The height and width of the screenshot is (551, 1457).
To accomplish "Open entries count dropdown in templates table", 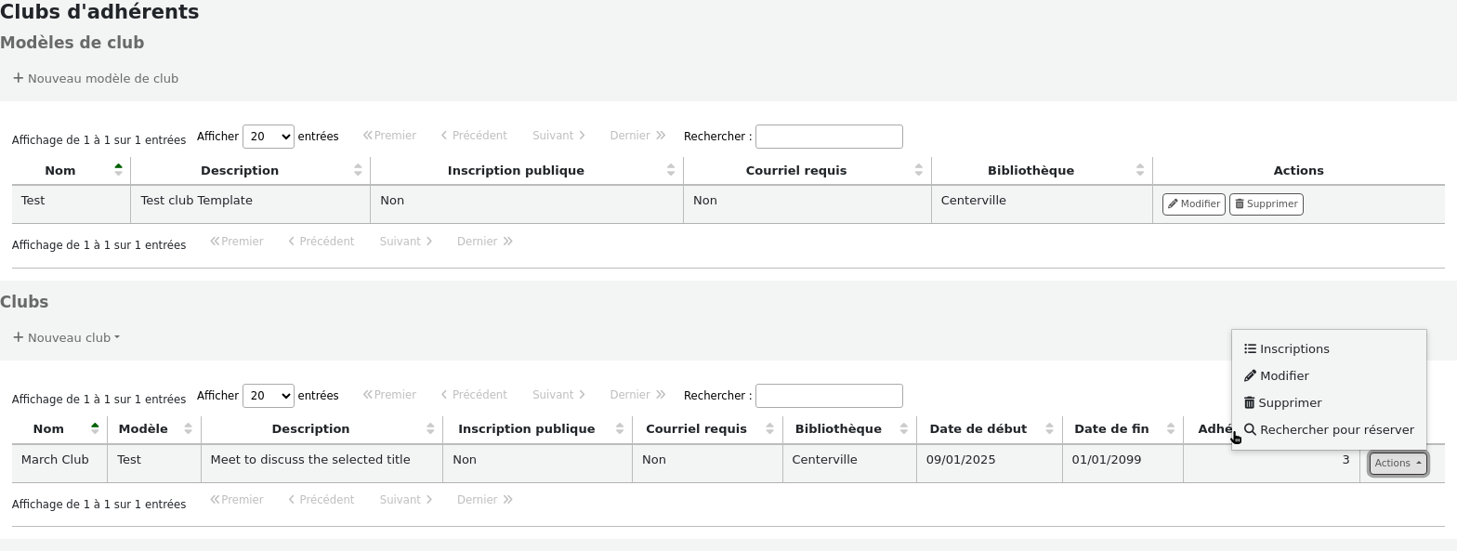I will [268, 137].
